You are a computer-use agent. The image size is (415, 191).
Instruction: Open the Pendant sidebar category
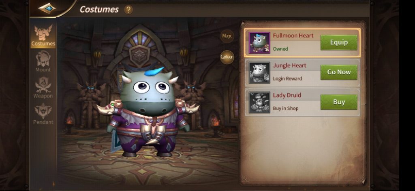point(43,114)
